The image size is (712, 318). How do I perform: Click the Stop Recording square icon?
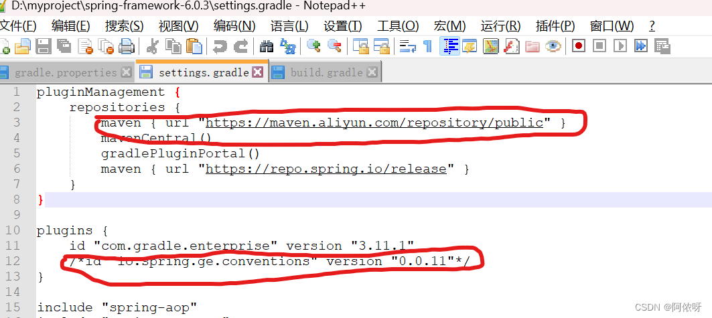tap(599, 46)
